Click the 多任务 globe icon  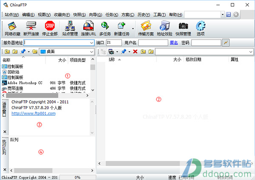(x=105, y=28)
